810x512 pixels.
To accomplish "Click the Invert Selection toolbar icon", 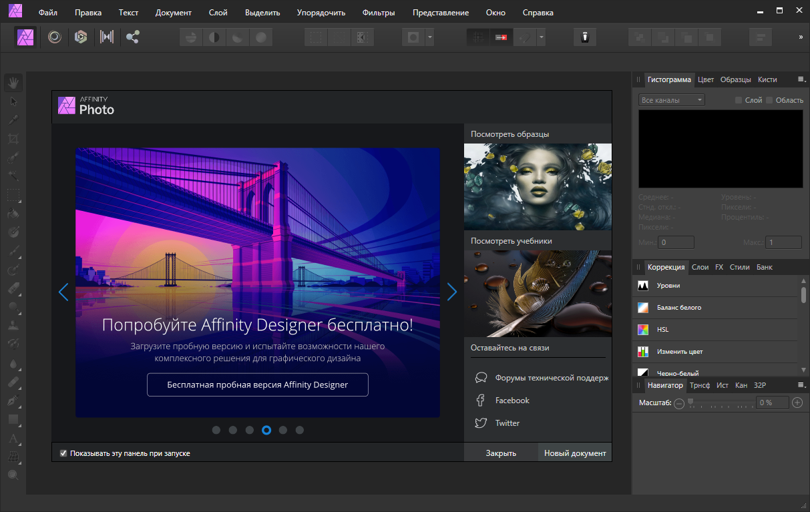I will tap(361, 37).
